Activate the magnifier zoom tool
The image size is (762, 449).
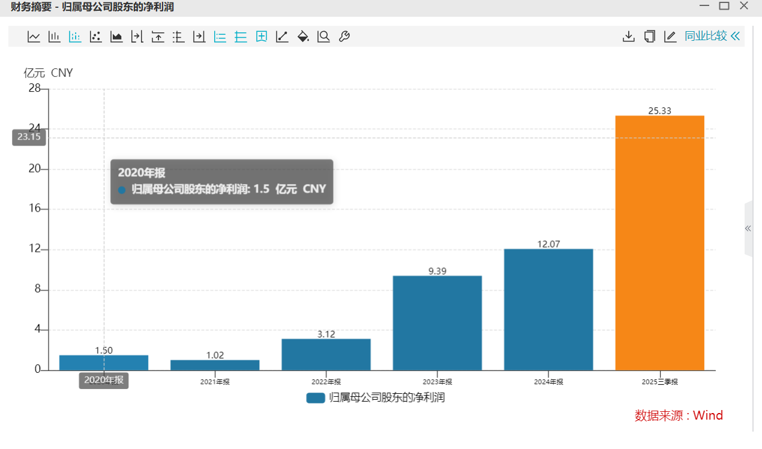323,37
